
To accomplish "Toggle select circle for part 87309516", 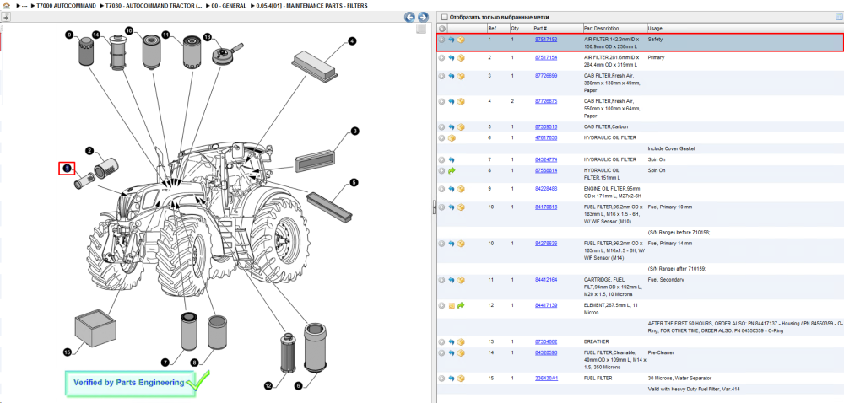I will 442,127.
